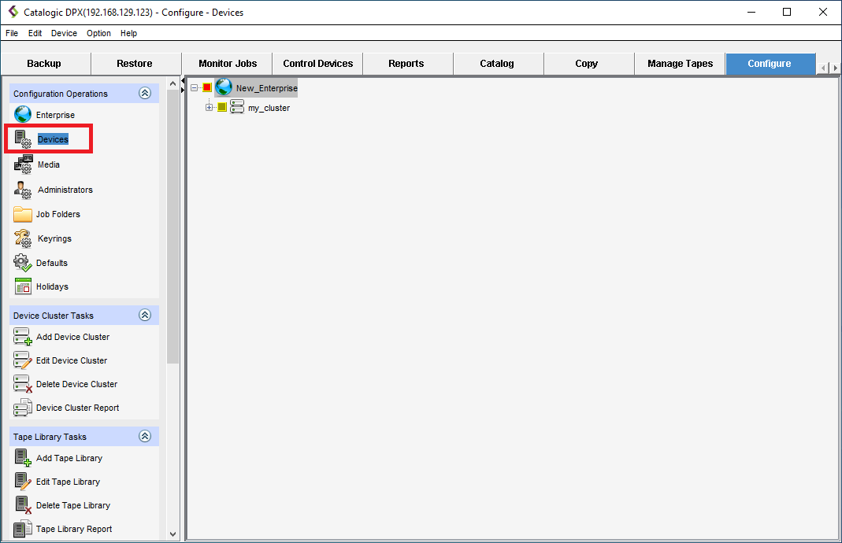This screenshot has width=842, height=543.
Task: Click the Delete Tape Library icon
Action: click(23, 505)
